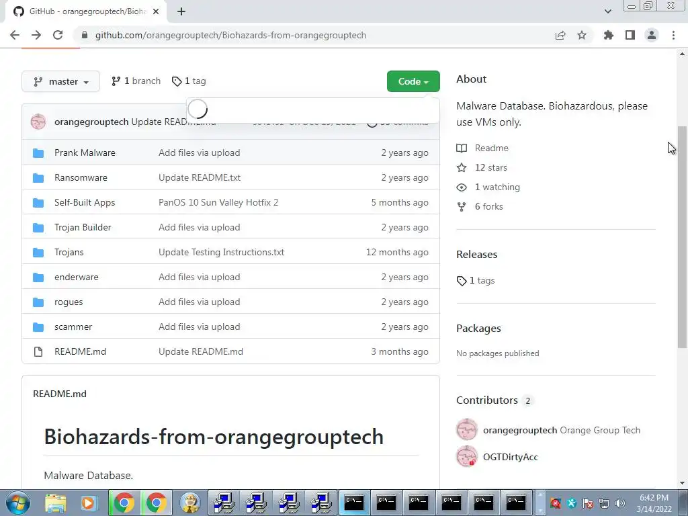Viewport: 688px width, 516px height.
Task: Open the Self-Built Apps folder name
Action: click(x=85, y=203)
